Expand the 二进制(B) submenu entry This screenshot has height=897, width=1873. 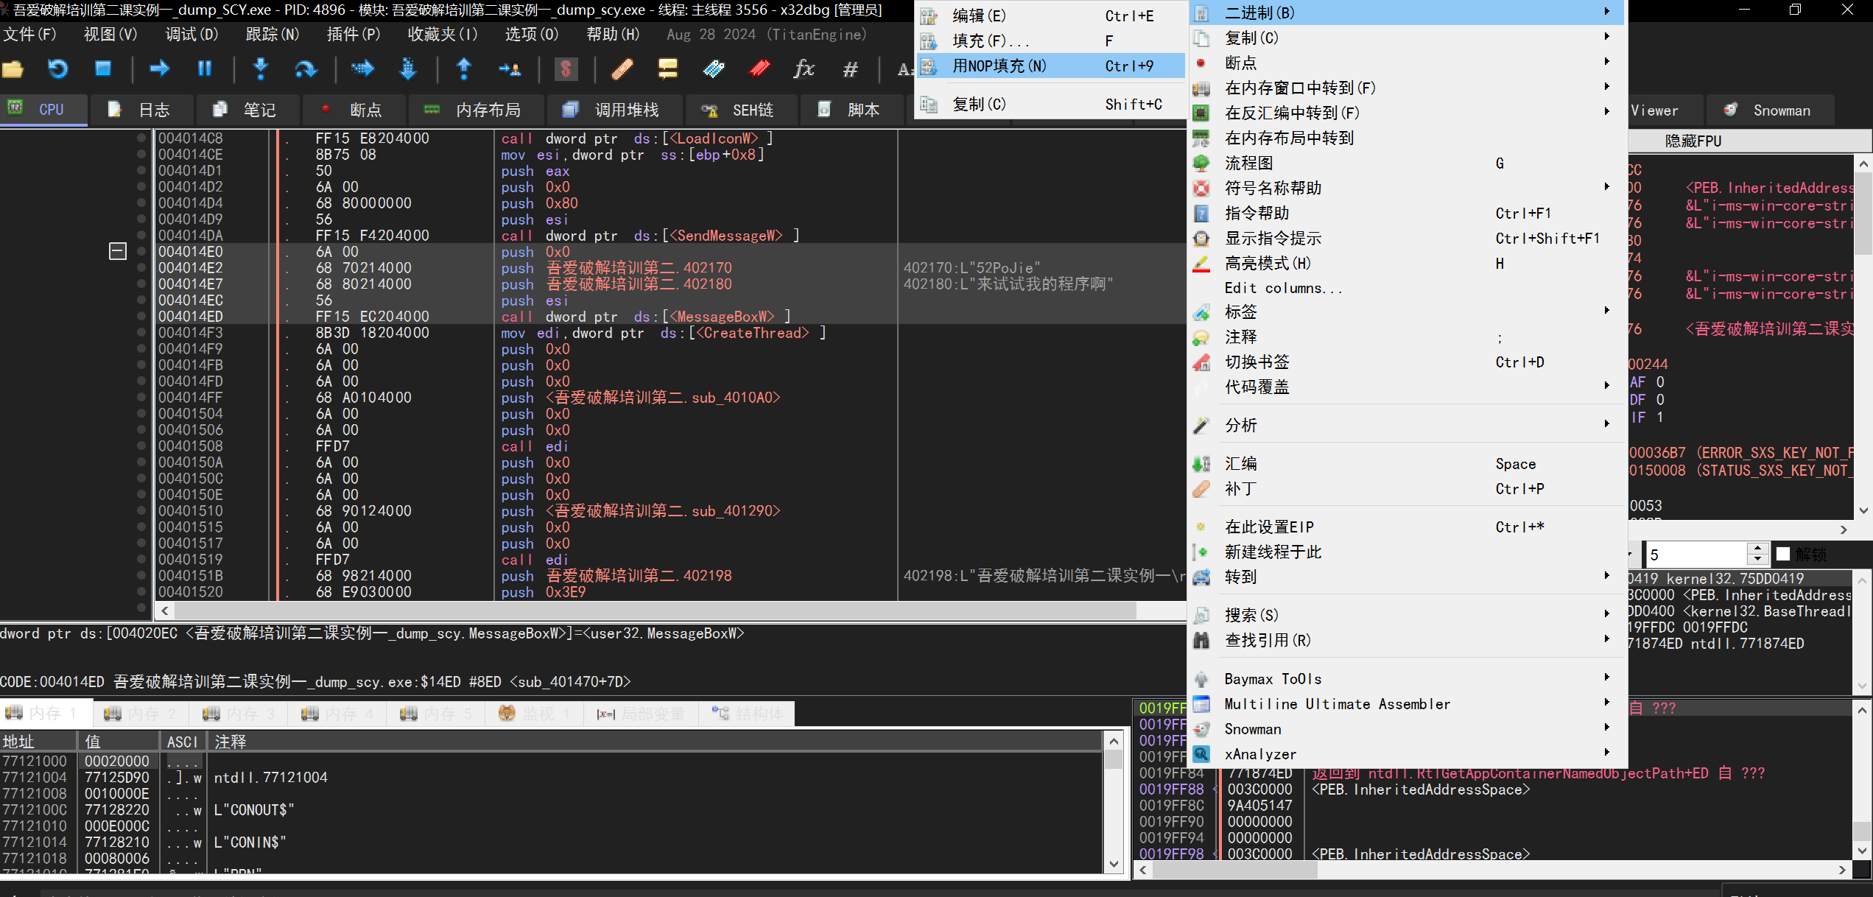(x=1408, y=13)
